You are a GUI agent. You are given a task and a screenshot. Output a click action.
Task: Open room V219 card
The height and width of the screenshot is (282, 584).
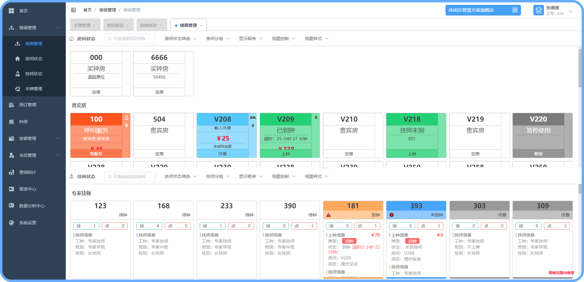pos(480,135)
